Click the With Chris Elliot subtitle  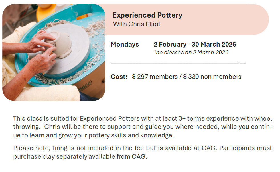(x=137, y=24)
